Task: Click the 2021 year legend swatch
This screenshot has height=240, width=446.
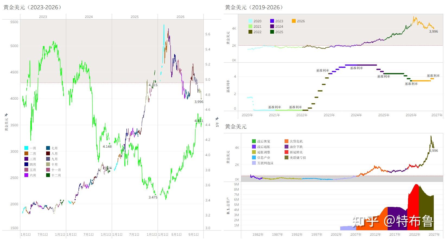Action: (x=250, y=27)
